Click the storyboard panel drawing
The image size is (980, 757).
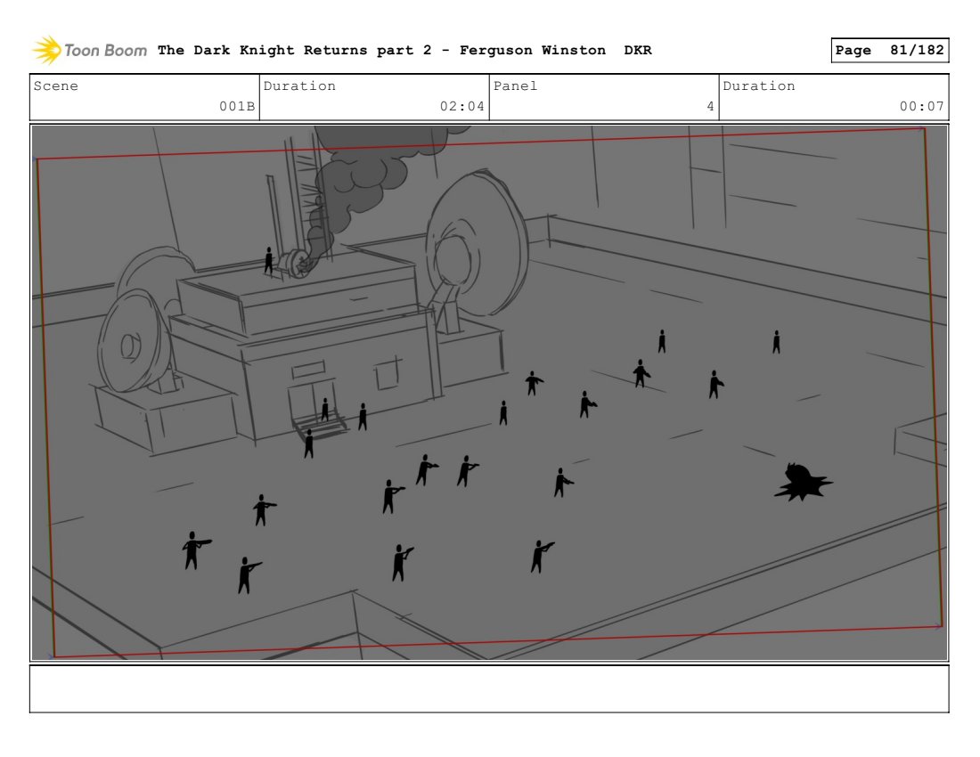(489, 393)
